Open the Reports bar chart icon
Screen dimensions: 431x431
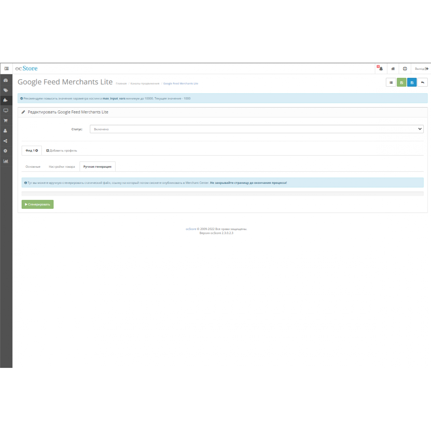[x=6, y=161]
